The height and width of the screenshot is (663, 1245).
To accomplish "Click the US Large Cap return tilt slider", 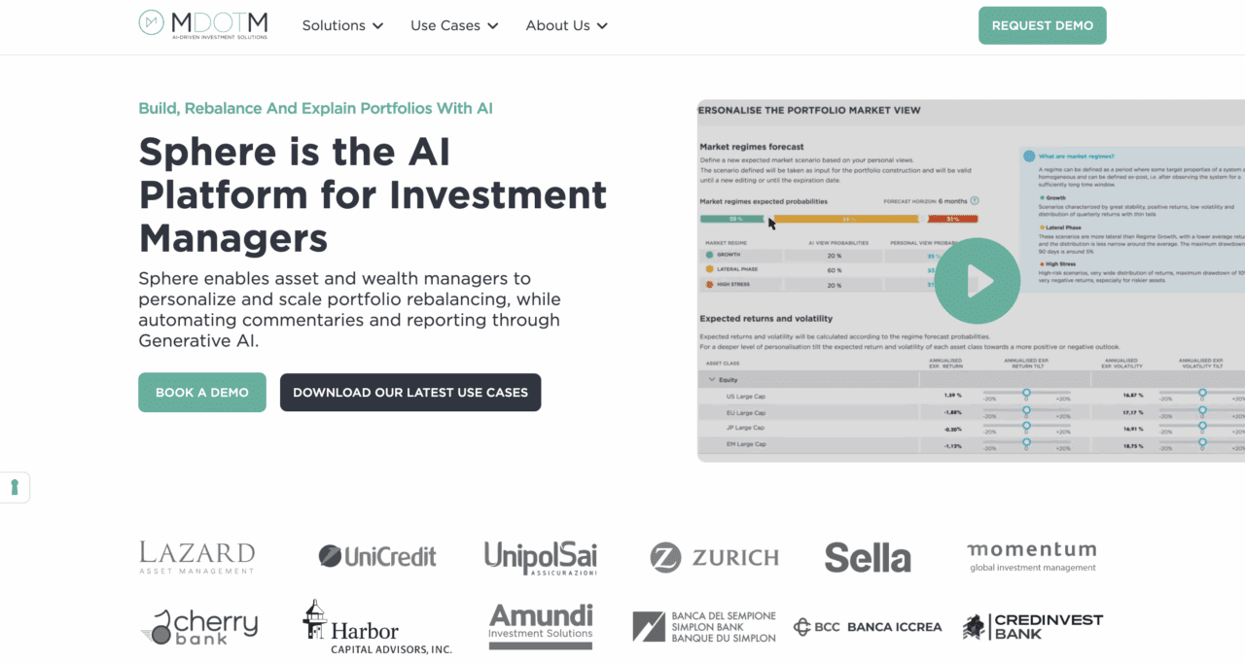I will tap(1026, 395).
